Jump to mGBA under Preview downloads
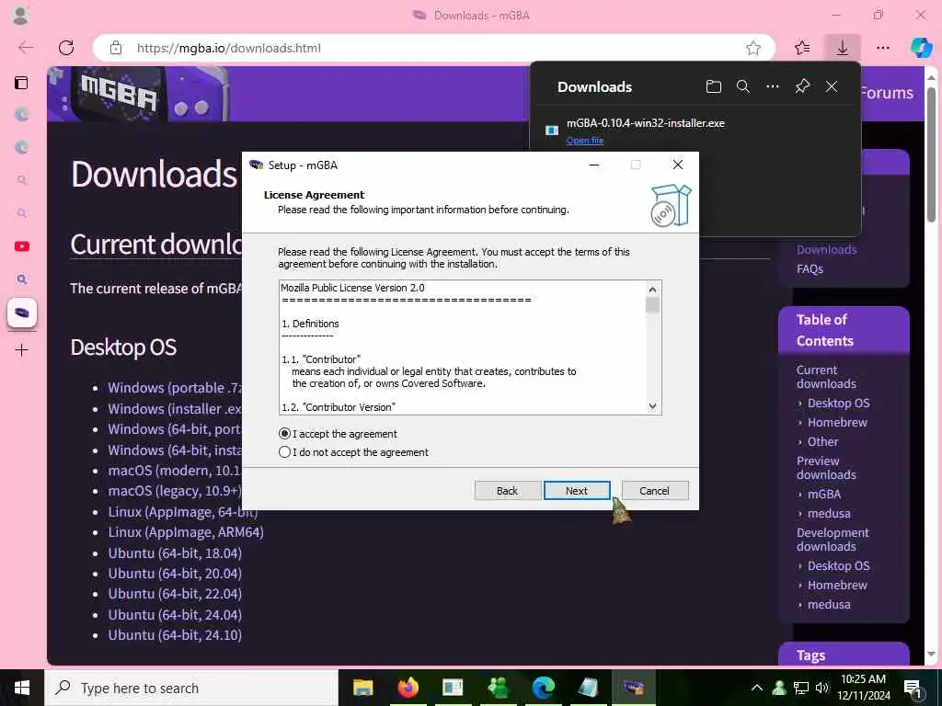The image size is (942, 706). click(823, 494)
